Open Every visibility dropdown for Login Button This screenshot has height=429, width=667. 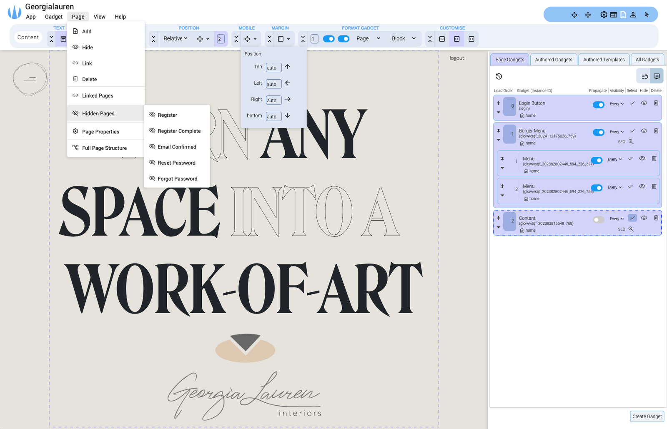tap(617, 104)
